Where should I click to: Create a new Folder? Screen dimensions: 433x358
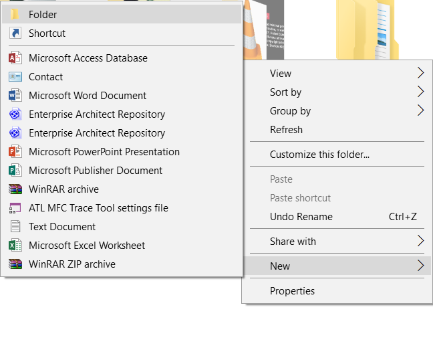click(x=122, y=14)
